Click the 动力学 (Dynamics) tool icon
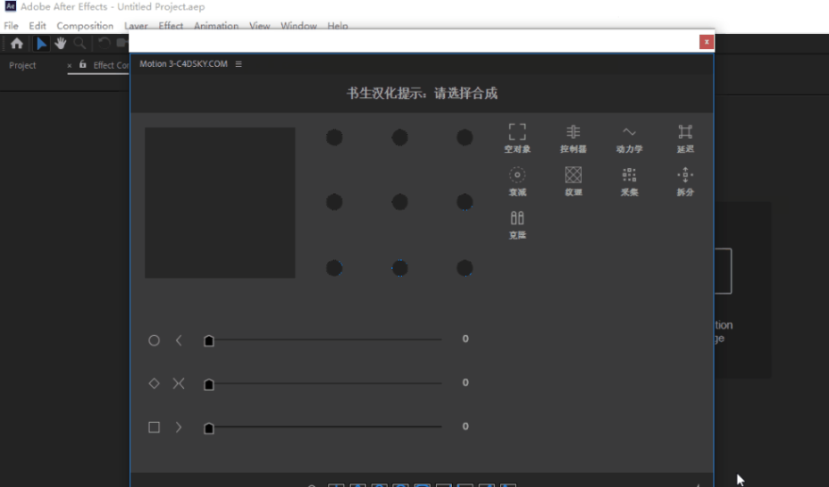 (629, 138)
